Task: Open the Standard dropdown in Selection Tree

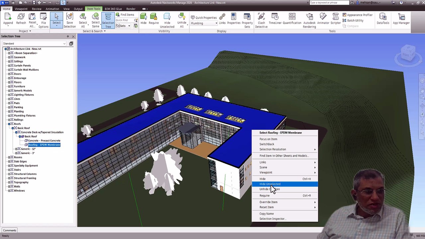Action: (x=35, y=43)
